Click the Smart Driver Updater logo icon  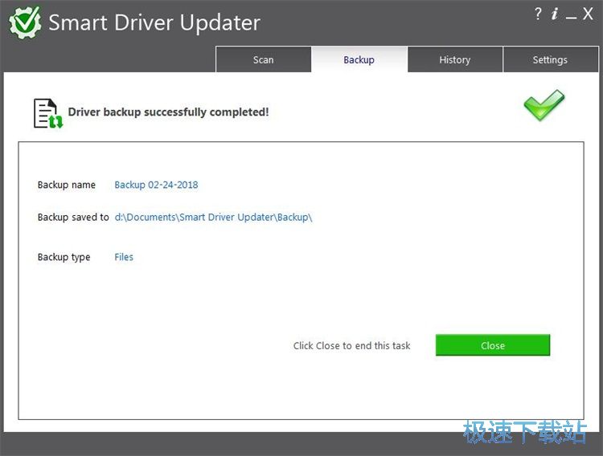(25, 22)
